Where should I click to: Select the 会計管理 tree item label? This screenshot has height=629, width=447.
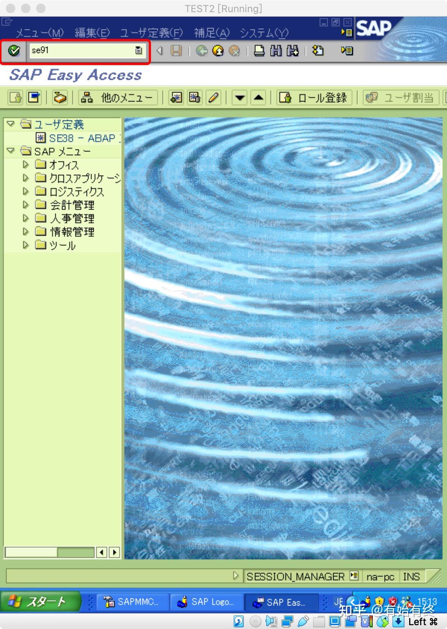pos(72,205)
